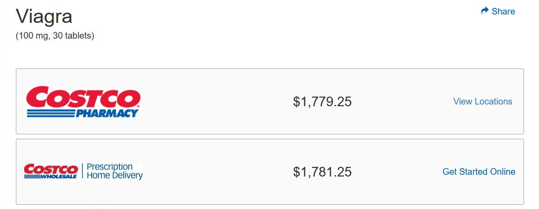The height and width of the screenshot is (209, 539).
Task: Select the Prescription Home Delivery label
Action: (115, 171)
